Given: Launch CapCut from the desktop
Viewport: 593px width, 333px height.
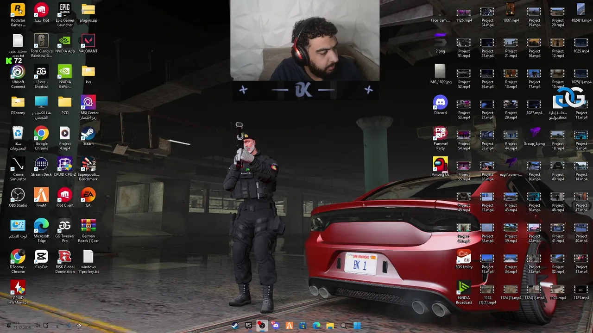Looking at the screenshot, I should 41,259.
